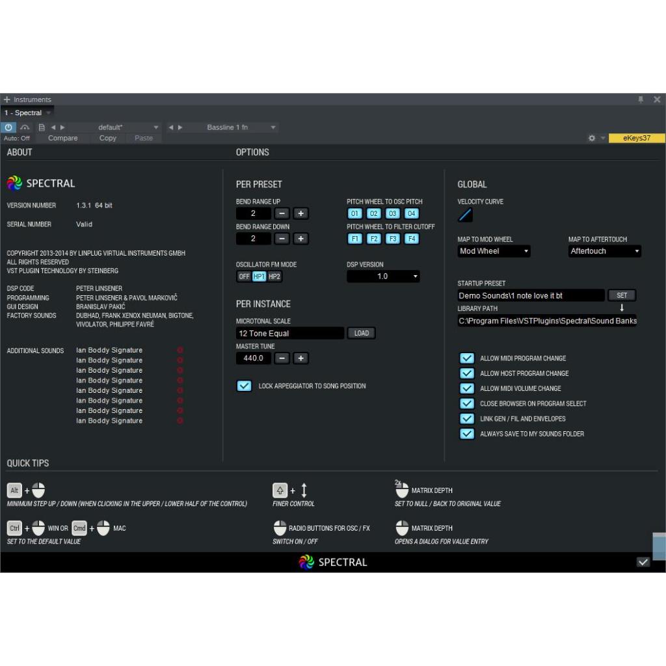This screenshot has height=666, width=666.
Task: Click the master tune 440.0 value
Action: tap(253, 358)
